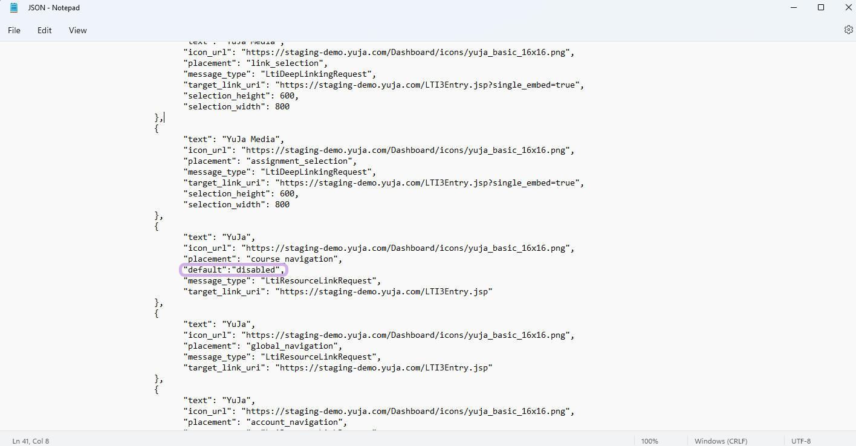The height and width of the screenshot is (446, 856).
Task: Click the UTF-8 encoding indicator
Action: pyautogui.click(x=801, y=441)
